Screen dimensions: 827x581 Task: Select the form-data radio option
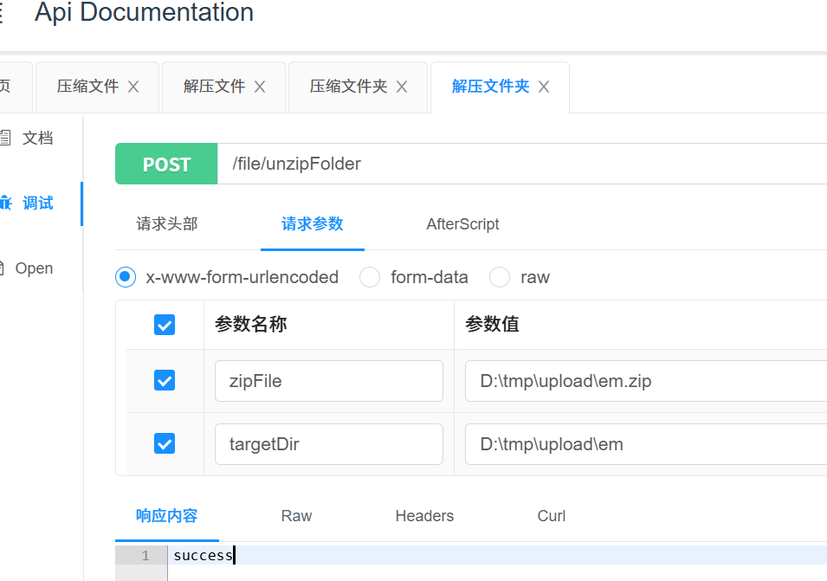point(370,277)
